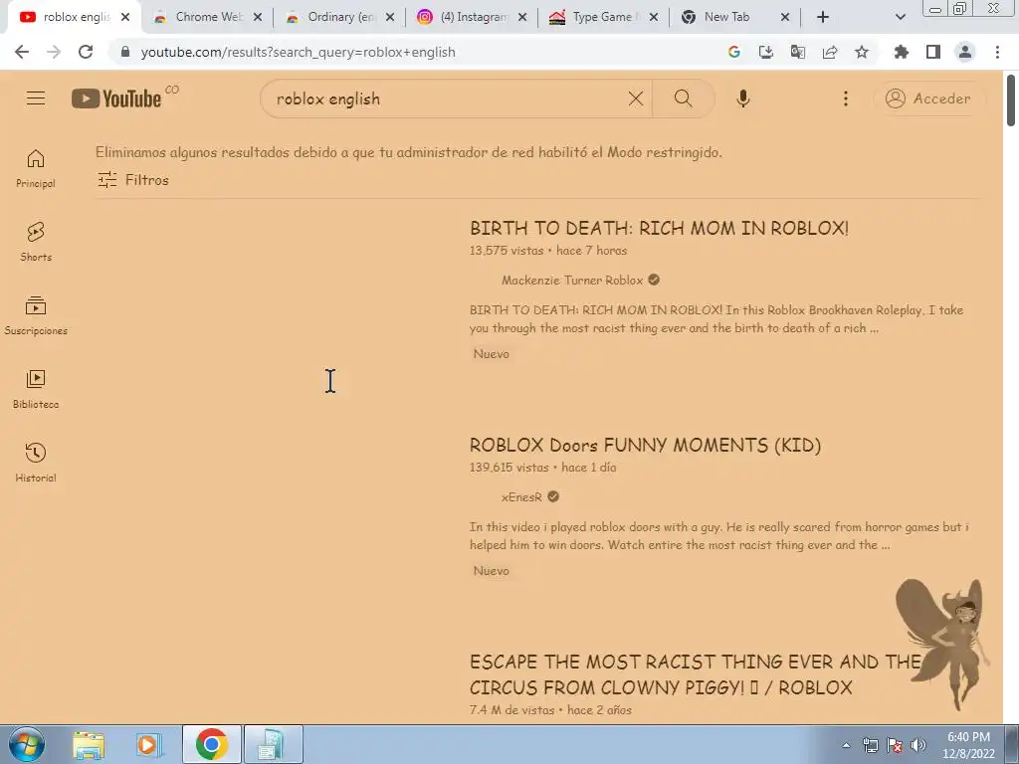Image resolution: width=1019 pixels, height=764 pixels.
Task: Share this page icon in address bar
Action: pos(830,52)
